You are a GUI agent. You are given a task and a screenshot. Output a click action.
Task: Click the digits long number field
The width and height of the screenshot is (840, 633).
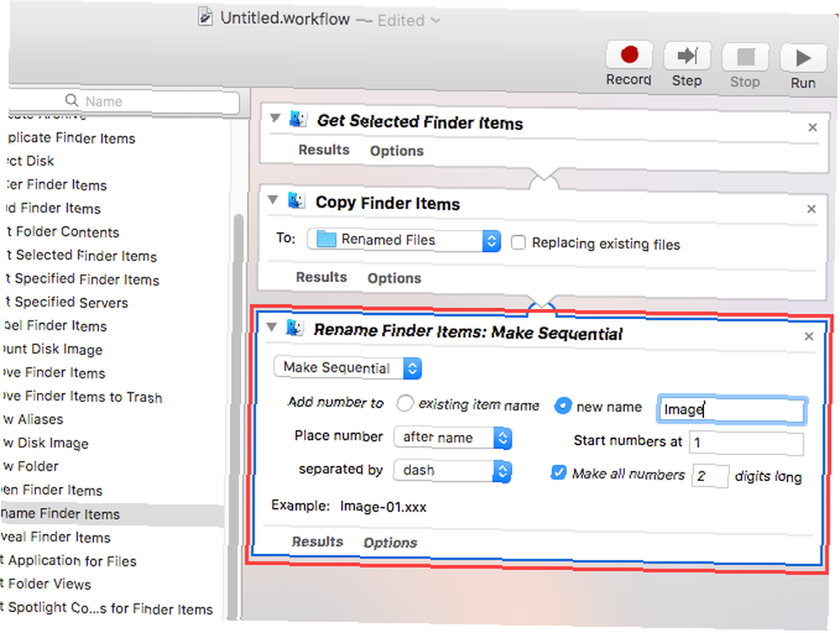point(710,475)
